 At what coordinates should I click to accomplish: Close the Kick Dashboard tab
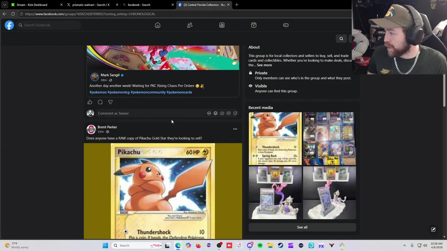(x=61, y=5)
